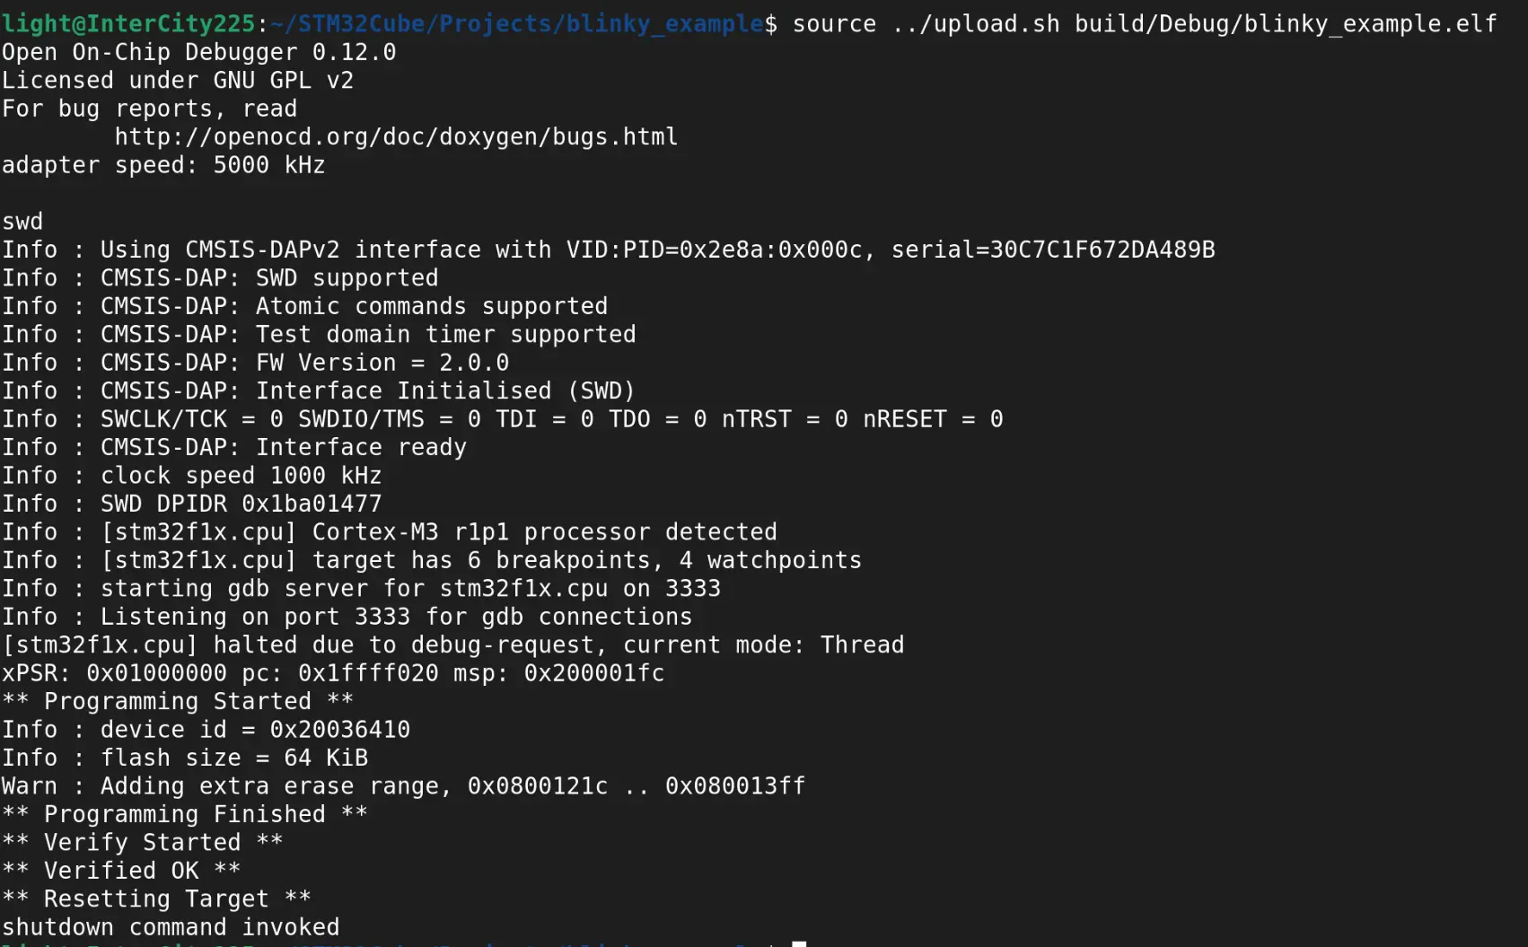Click the flash size = 64 KiB line
1528x947 pixels.
233,758
